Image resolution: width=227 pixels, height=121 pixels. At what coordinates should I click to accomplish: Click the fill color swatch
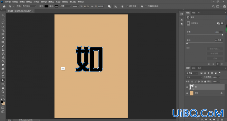coord(46,6)
